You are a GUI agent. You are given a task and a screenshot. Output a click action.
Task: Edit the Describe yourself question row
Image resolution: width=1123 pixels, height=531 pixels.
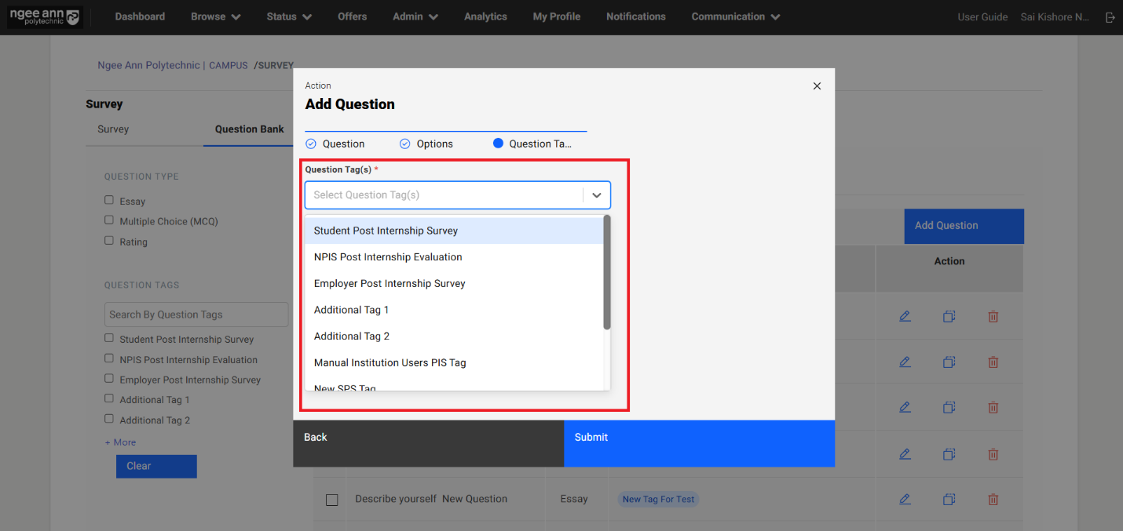905,499
